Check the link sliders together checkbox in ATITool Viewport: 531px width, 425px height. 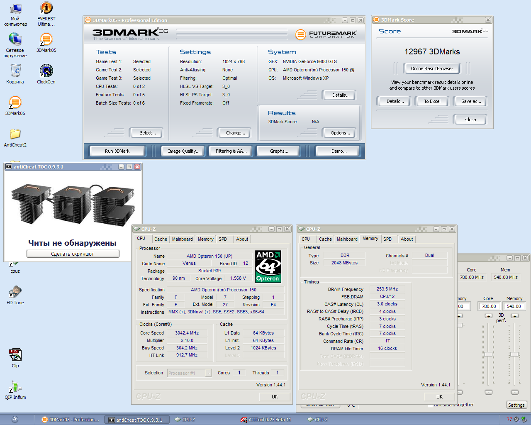(x=430, y=405)
